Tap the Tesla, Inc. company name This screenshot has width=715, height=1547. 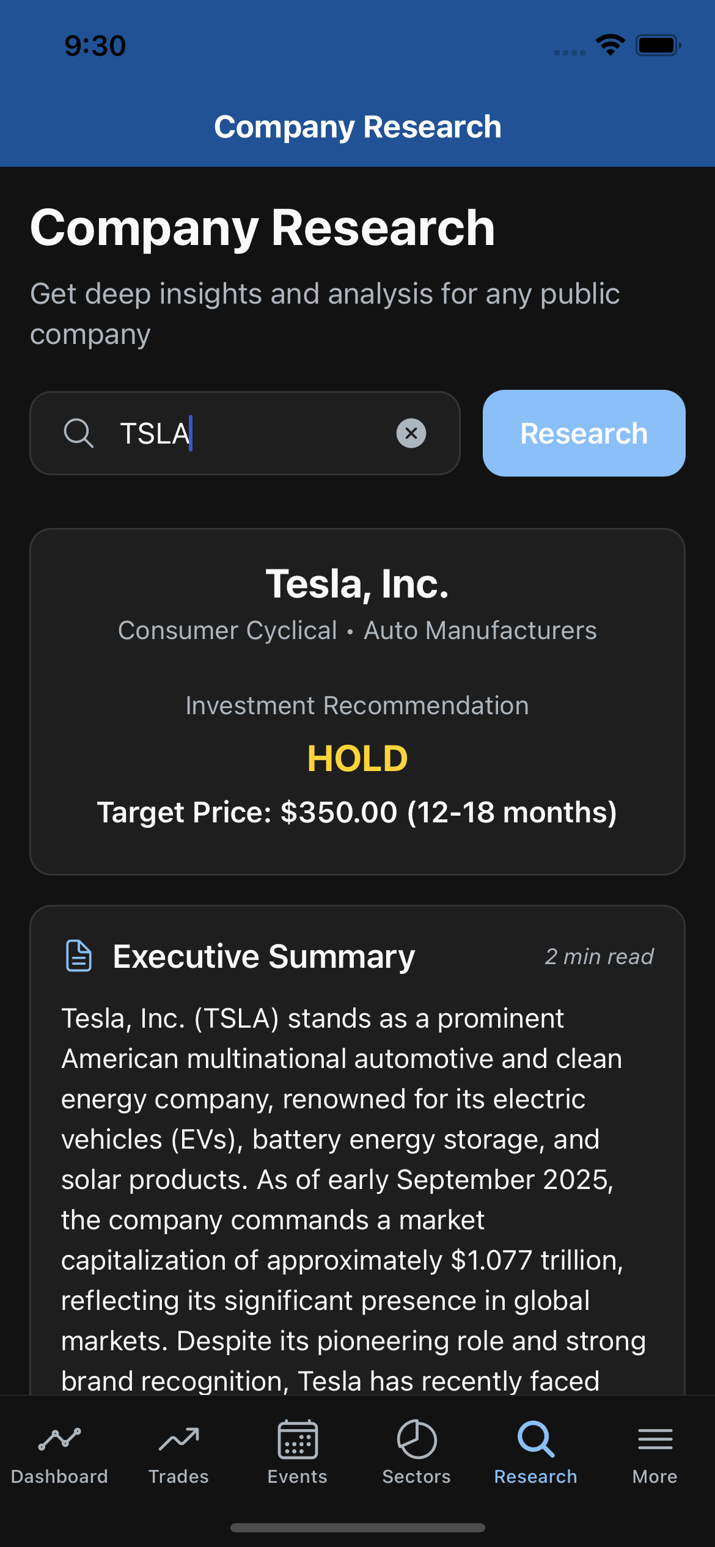coord(358,583)
